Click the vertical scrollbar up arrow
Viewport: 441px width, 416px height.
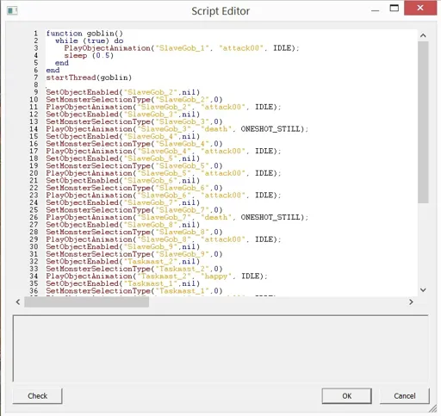click(423, 35)
